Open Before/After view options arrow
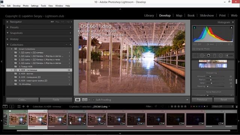 89,100
